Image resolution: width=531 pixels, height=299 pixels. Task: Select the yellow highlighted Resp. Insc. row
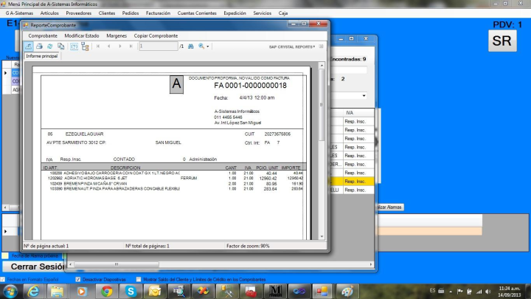[353, 182]
